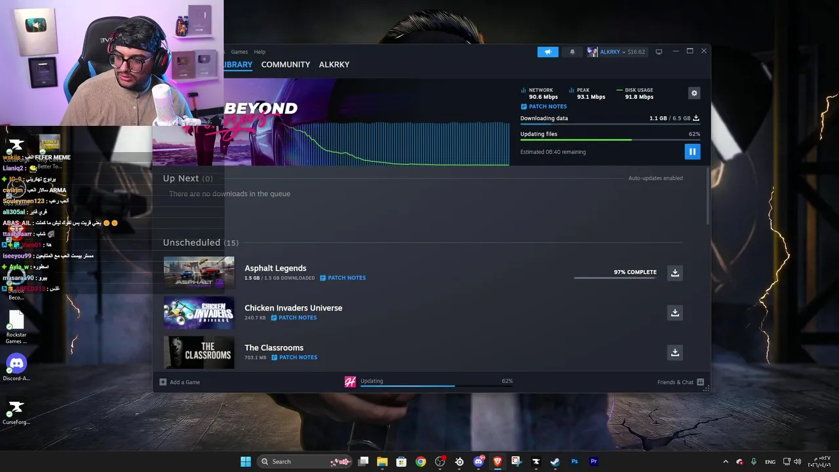Go to the Community tab
The width and height of the screenshot is (839, 472).
coord(285,64)
